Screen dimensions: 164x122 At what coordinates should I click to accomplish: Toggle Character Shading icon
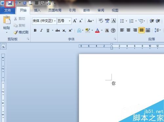pos(107,31)
